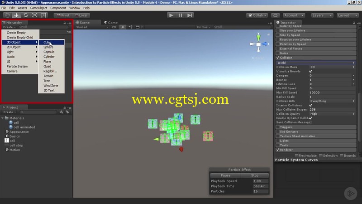Toggle Local handle rotation button
Screen dimensions: 362x204
81,15
